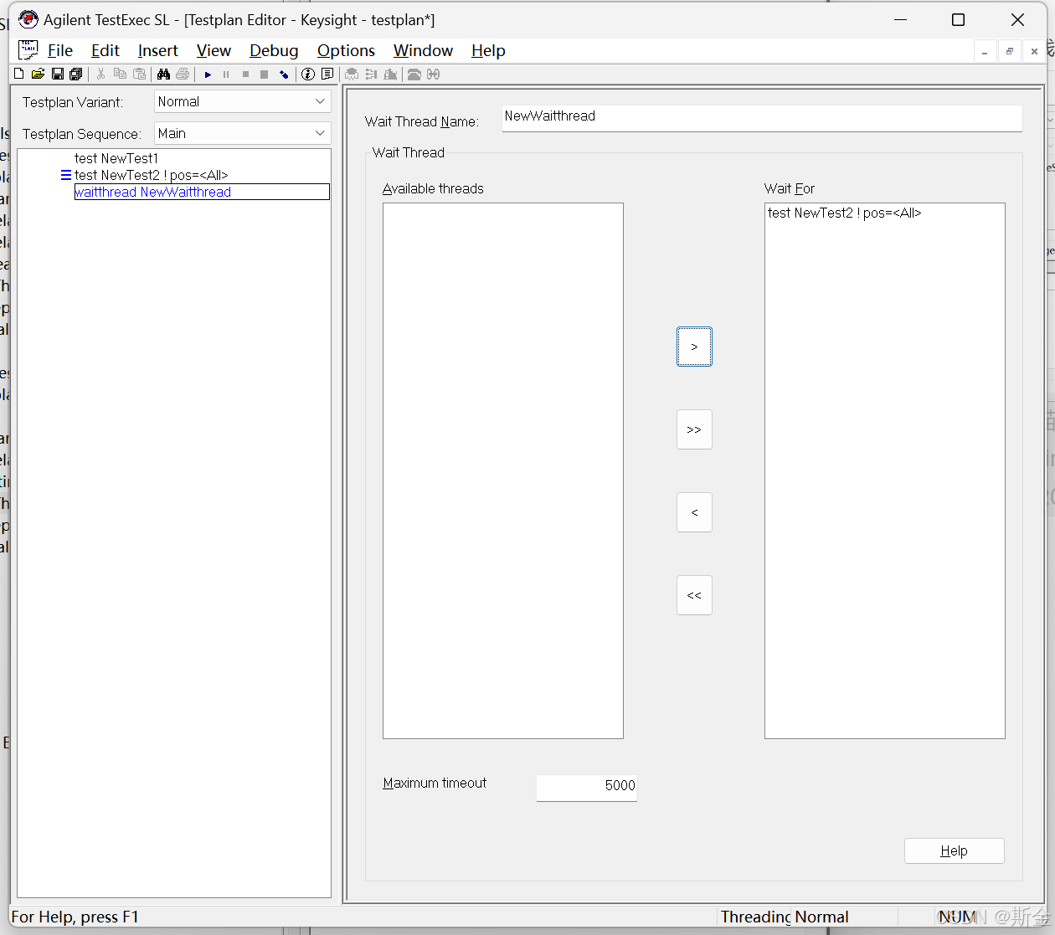Click the Open folder toolbar icon
This screenshot has width=1055, height=935.
click(x=38, y=74)
